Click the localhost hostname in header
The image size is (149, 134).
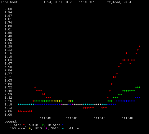(x=9, y=2)
